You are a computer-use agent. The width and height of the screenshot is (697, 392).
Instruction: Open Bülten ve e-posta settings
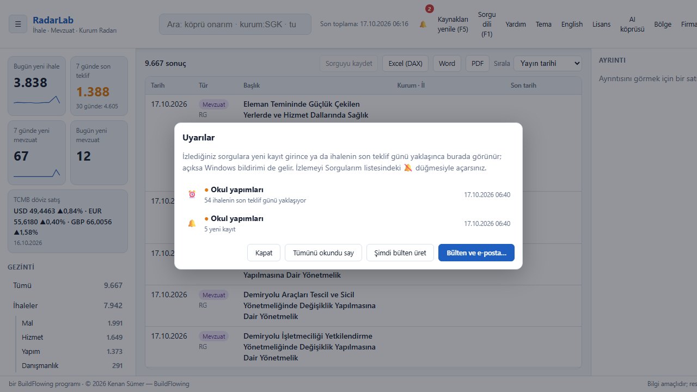(476, 253)
